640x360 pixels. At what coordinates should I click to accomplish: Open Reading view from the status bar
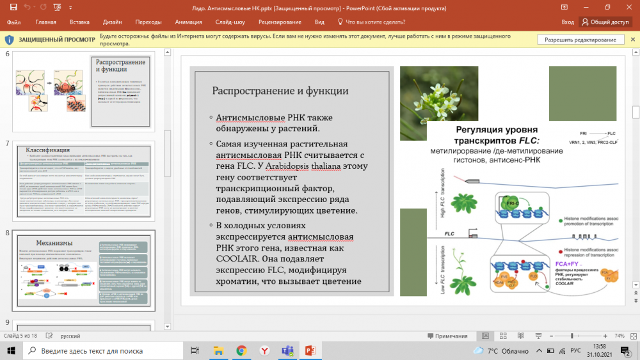pos(522,336)
